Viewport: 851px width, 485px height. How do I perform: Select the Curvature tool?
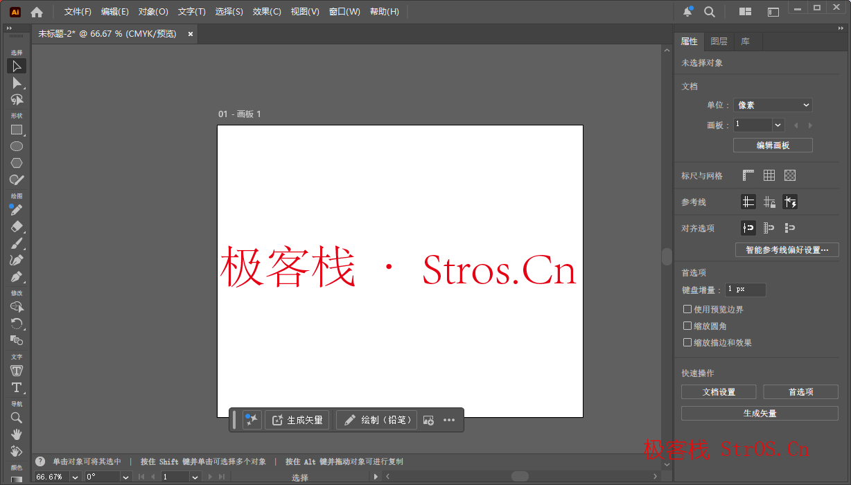click(x=17, y=260)
